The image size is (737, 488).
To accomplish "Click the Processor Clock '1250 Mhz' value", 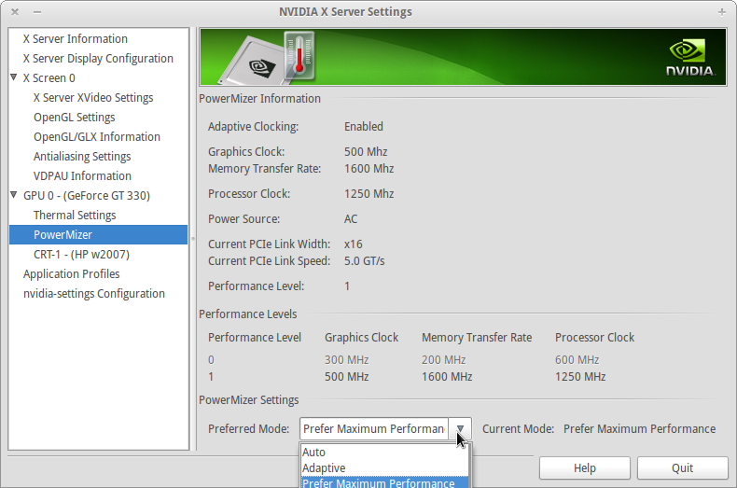I will tap(369, 194).
